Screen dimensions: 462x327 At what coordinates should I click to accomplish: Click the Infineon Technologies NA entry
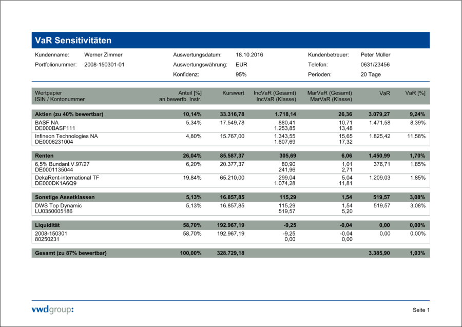tap(66, 137)
